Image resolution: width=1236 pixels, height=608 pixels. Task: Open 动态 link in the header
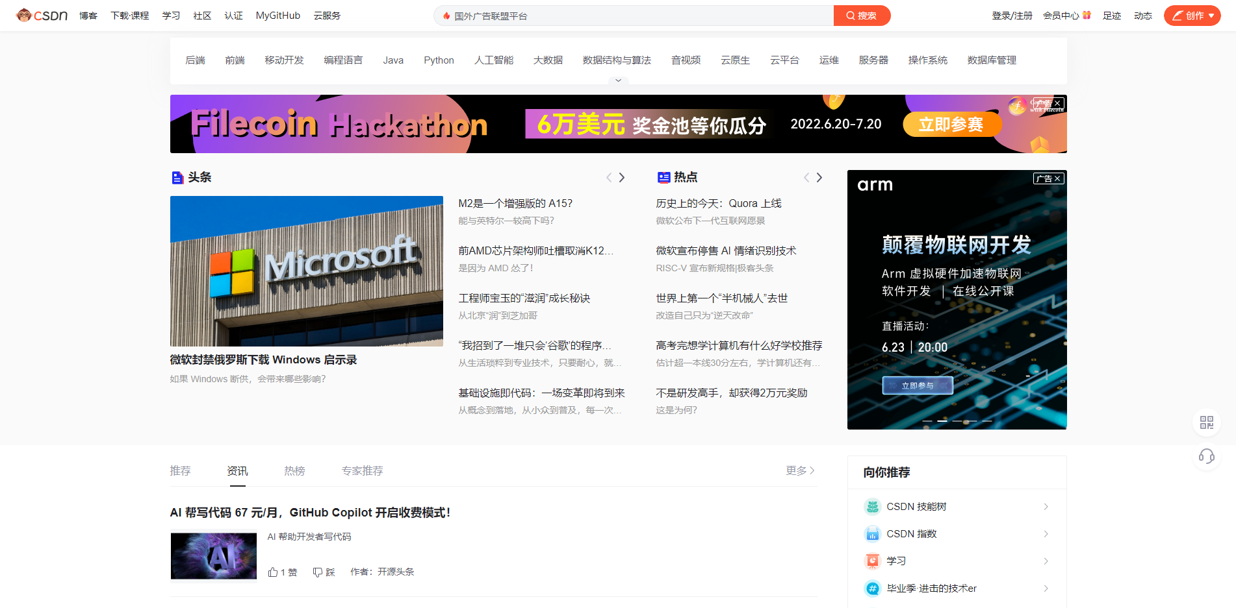1143,16
